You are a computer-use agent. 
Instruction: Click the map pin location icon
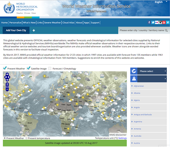tap(134, 79)
